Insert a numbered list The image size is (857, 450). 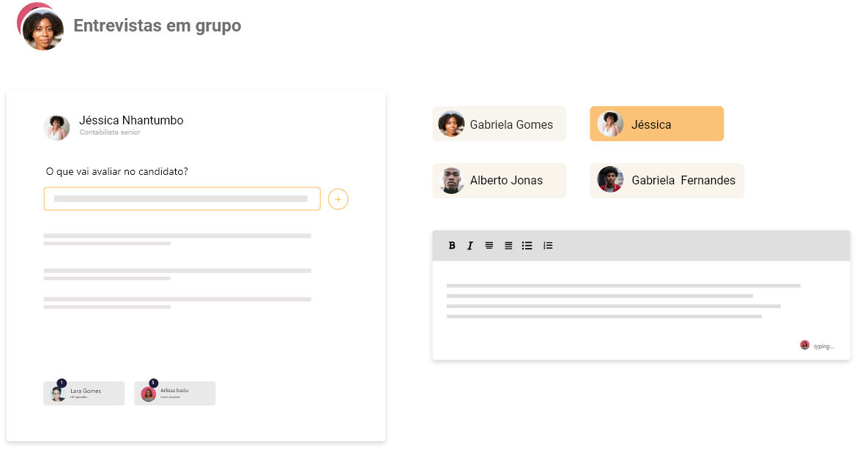click(x=548, y=246)
